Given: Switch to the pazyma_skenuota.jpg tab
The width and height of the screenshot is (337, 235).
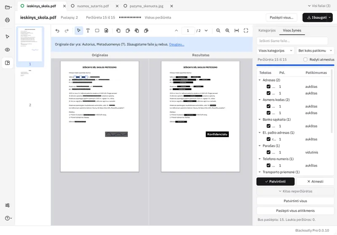Looking at the screenshot, I should [146, 6].
